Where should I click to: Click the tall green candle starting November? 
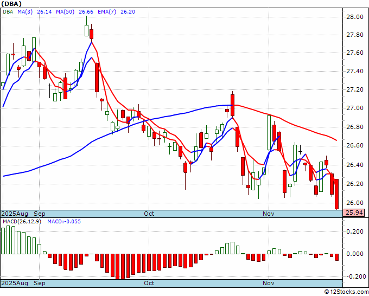[269, 133]
